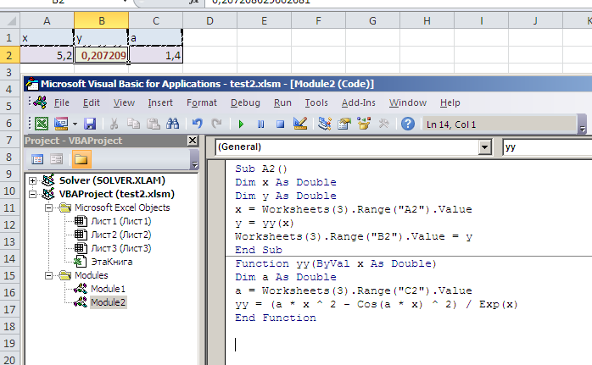Open the Debug menu

[x=245, y=102]
